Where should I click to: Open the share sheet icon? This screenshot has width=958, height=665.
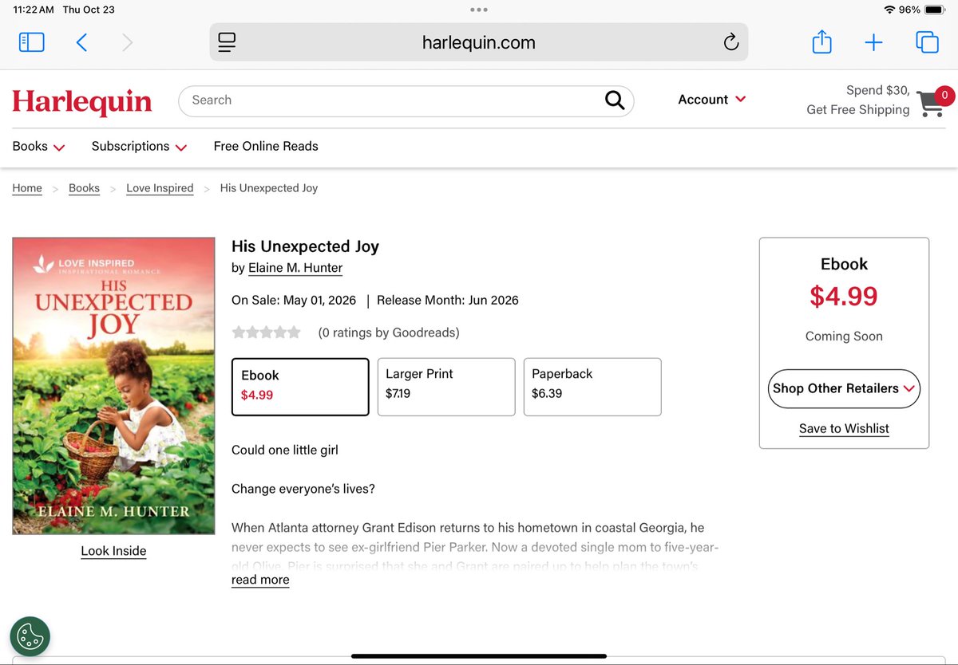(x=821, y=41)
